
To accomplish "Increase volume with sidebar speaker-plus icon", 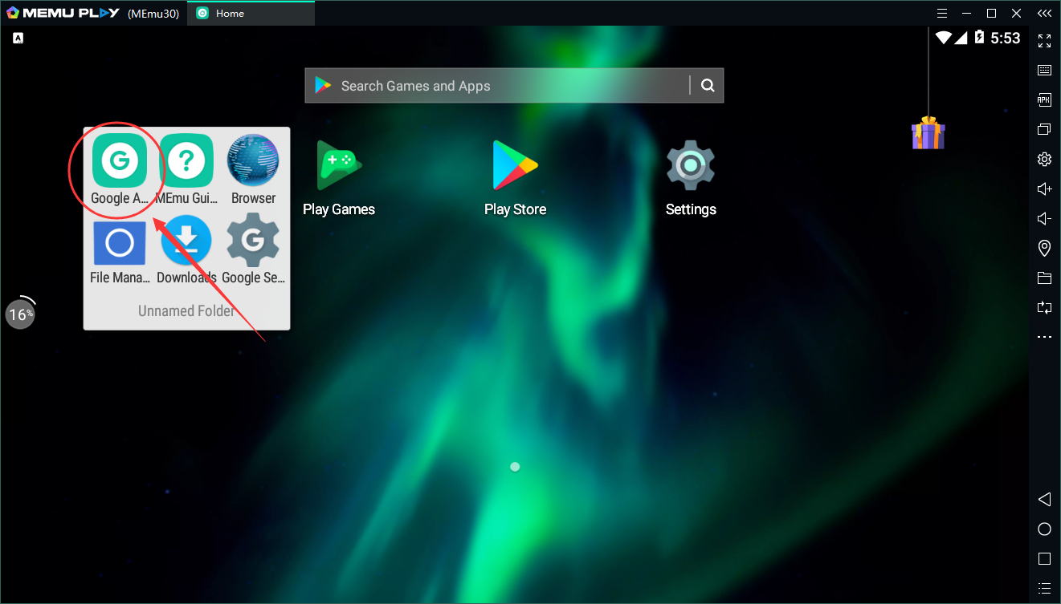I will point(1044,189).
